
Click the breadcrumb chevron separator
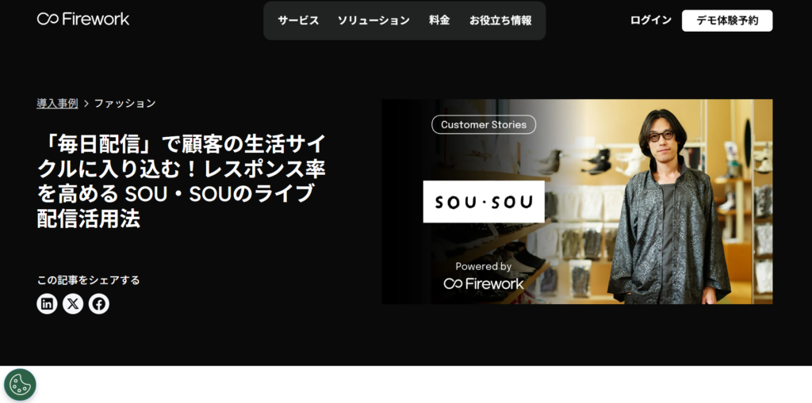tap(86, 104)
